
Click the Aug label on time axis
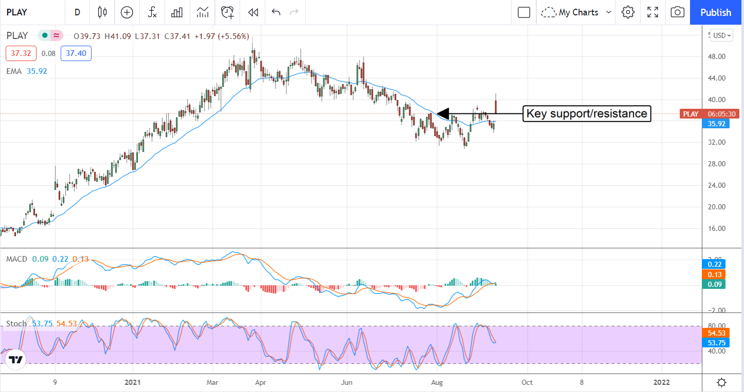(x=437, y=382)
